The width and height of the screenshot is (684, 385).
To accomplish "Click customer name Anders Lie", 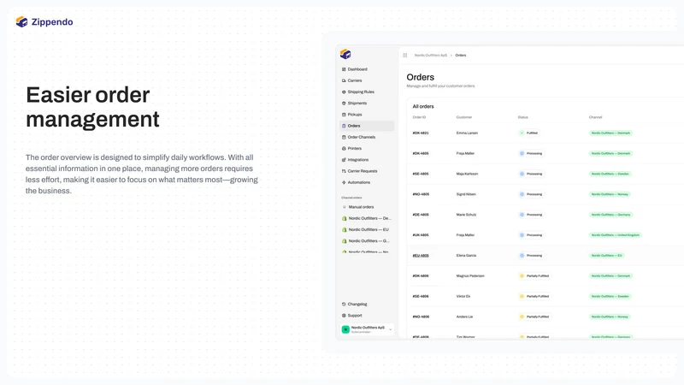I will 464,317.
